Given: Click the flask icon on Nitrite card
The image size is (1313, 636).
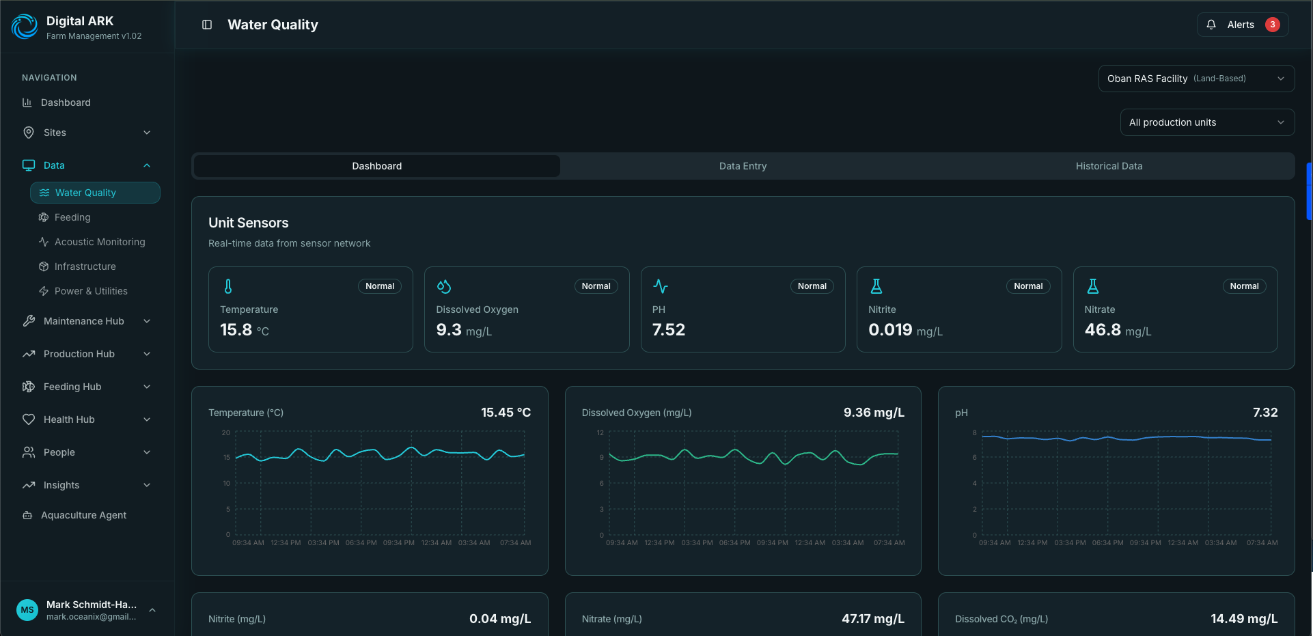Looking at the screenshot, I should click(x=876, y=286).
